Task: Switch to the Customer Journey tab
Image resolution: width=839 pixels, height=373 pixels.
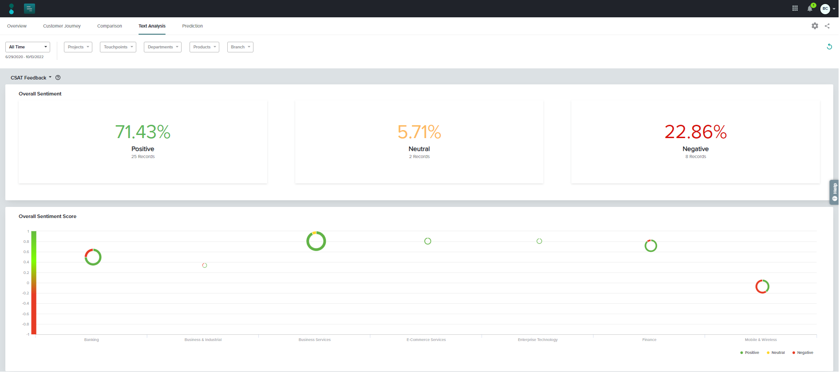Action: tap(62, 26)
